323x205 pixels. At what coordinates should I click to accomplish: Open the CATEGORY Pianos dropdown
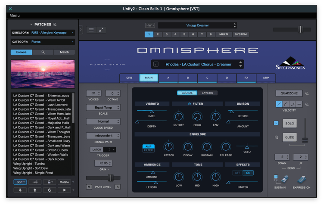[x=43, y=42]
